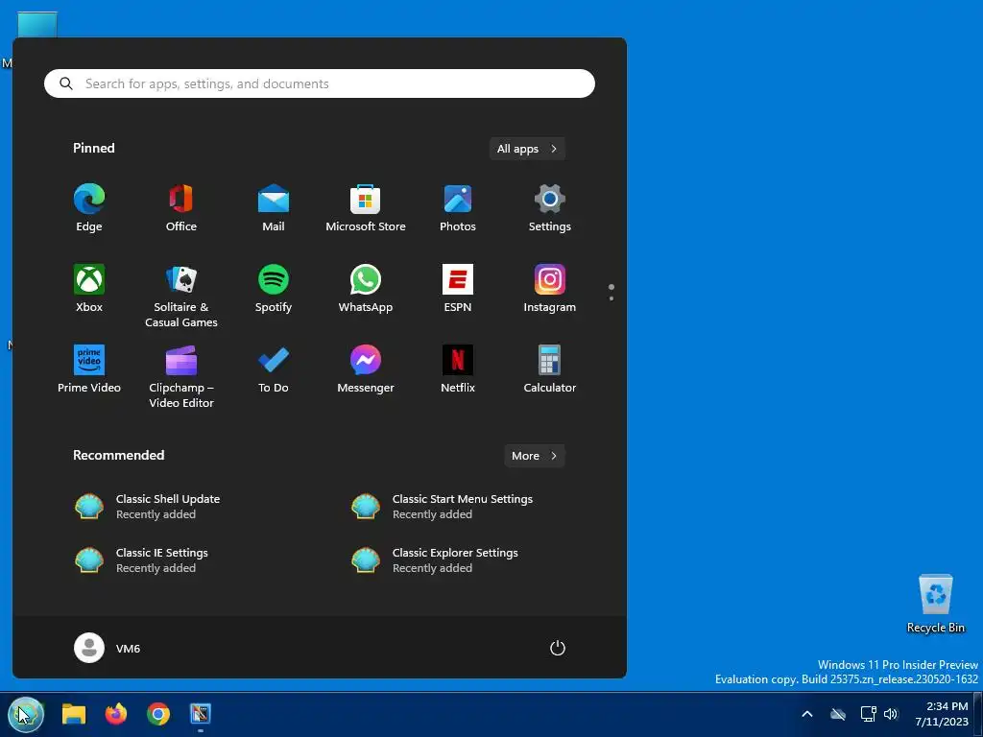Open Microsoft Store from pinned apps
This screenshot has height=737, width=983.
pos(366,208)
